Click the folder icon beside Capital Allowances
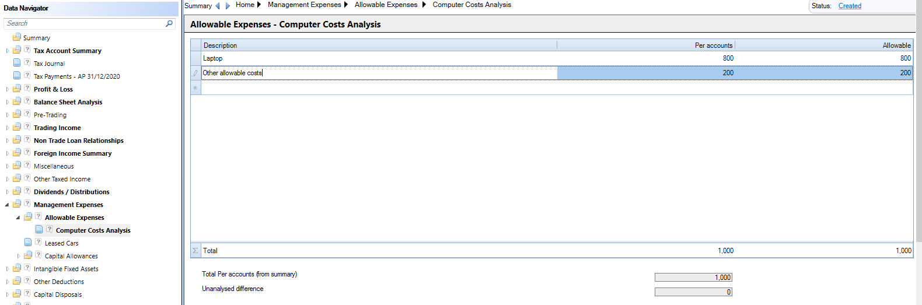Viewport: 922px width, 305px height. [28, 255]
